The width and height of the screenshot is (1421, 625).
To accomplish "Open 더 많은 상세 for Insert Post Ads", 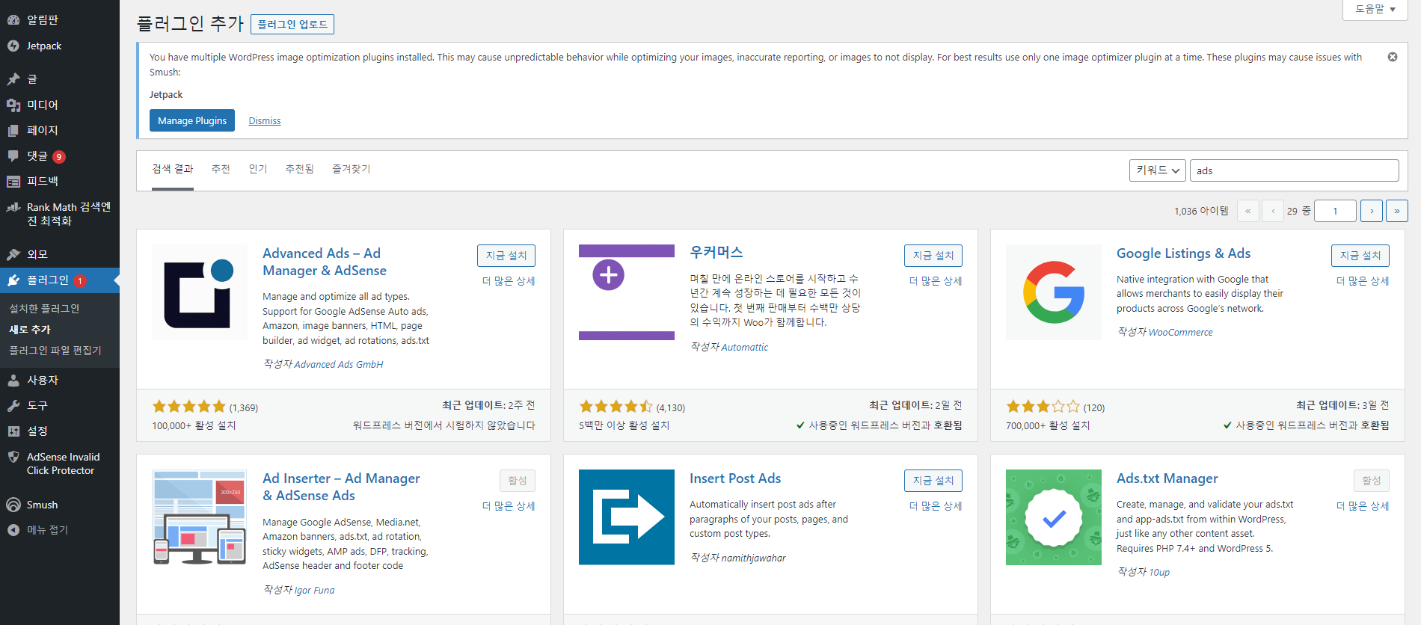I will tap(936, 506).
